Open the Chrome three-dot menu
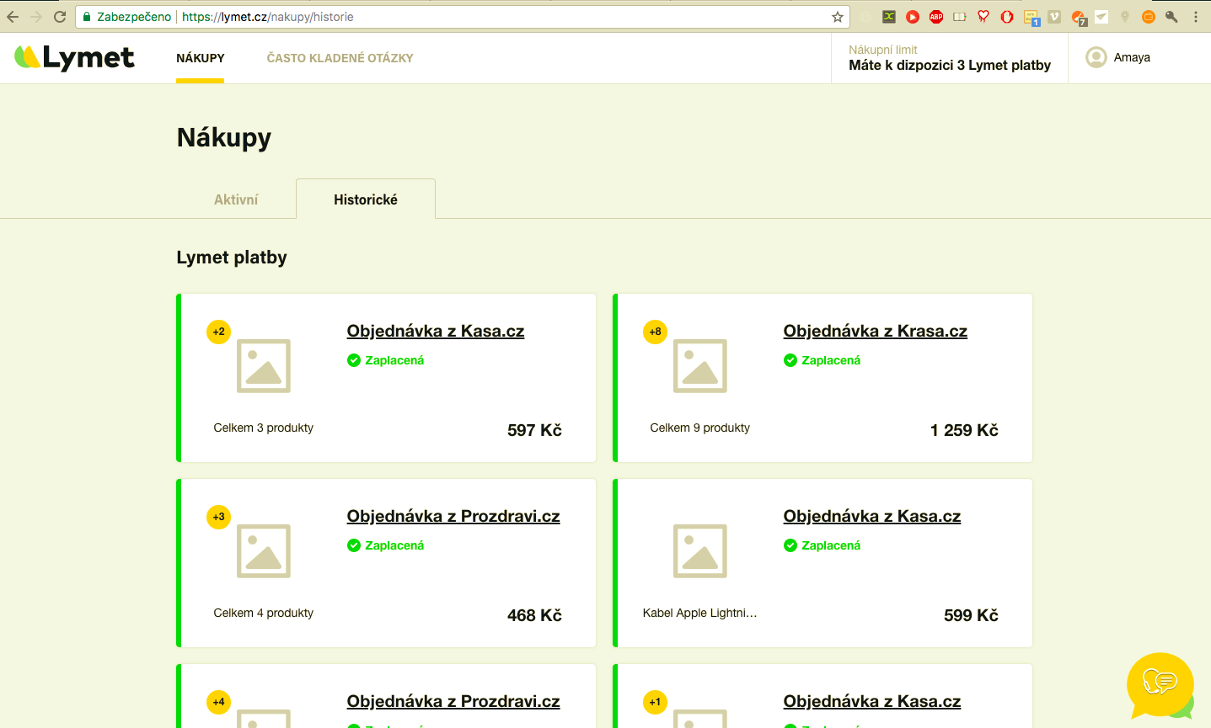 (1196, 17)
